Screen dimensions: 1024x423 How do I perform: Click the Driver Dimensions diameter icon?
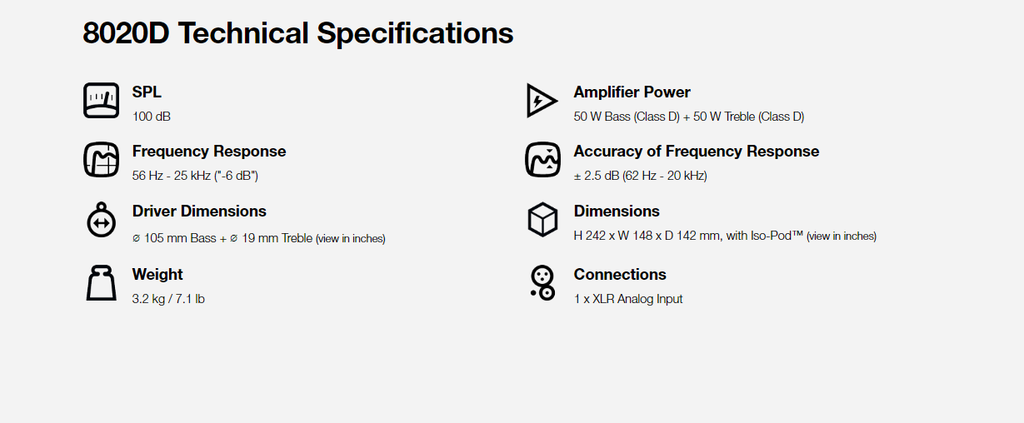point(101,220)
